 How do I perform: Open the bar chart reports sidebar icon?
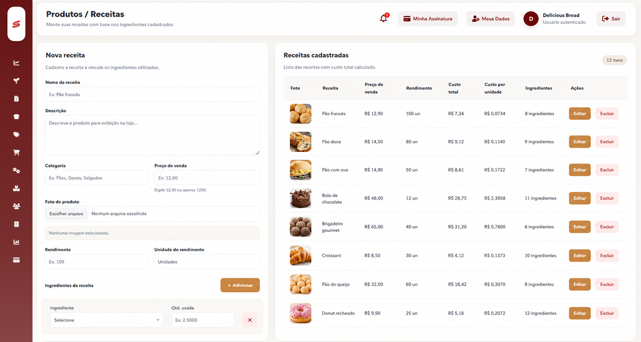pos(16,242)
